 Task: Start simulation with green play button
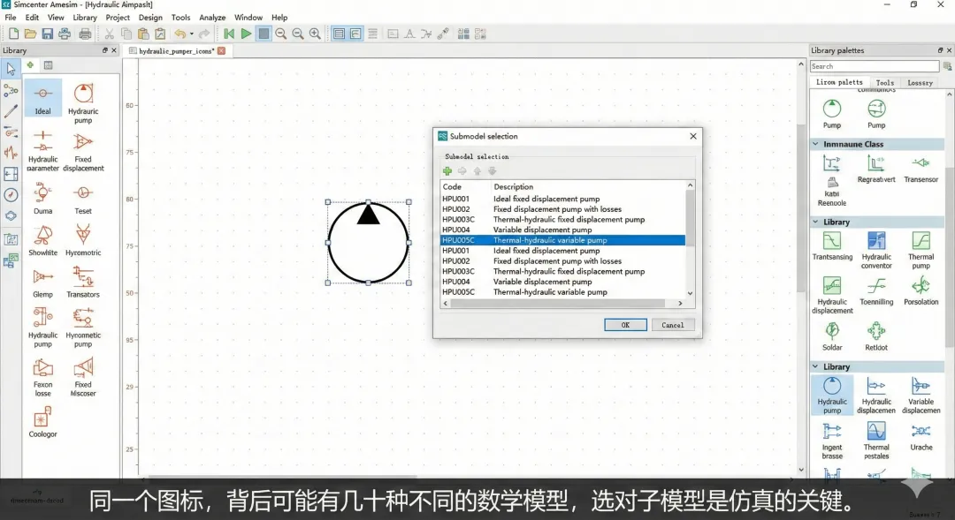(246, 34)
